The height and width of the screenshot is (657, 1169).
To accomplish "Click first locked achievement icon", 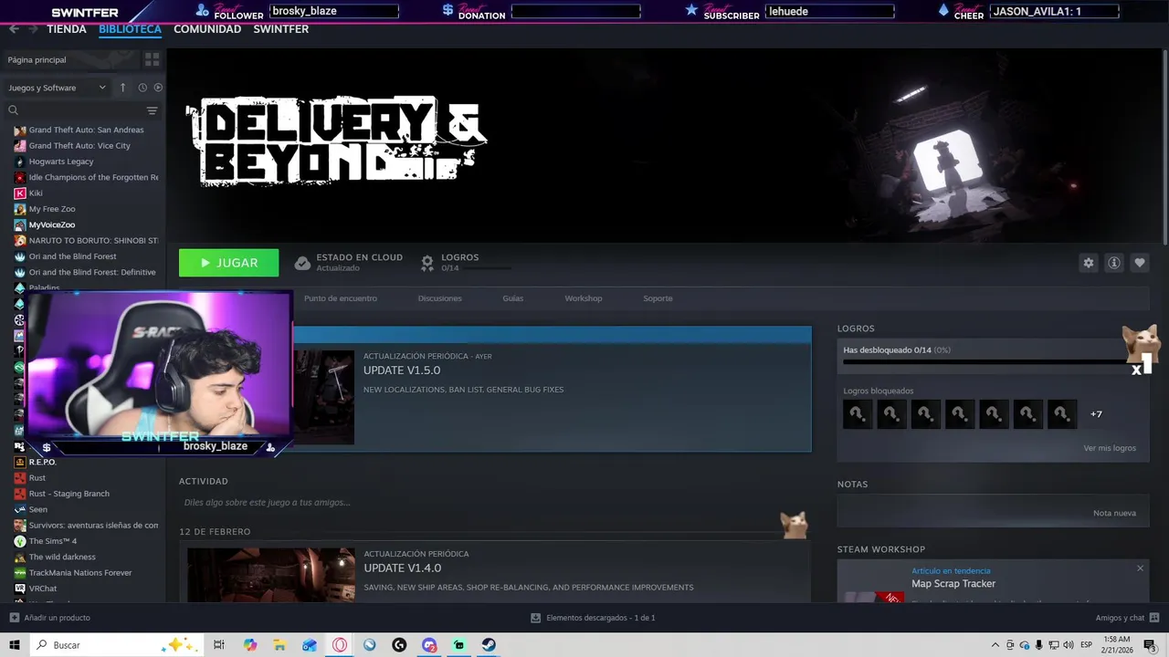I will point(858,414).
